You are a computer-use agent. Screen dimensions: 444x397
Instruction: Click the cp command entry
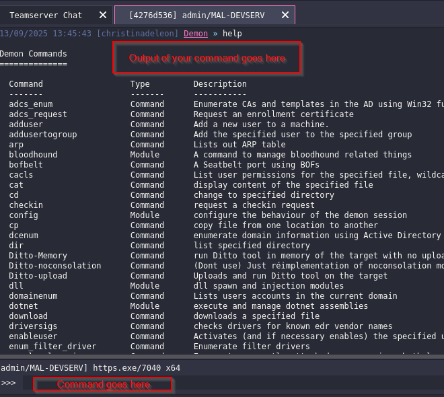(x=13, y=225)
